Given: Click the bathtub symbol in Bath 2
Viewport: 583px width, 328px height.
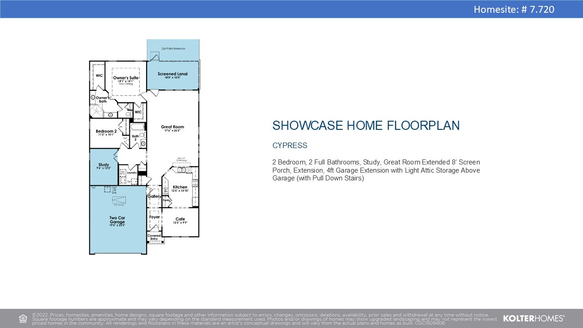Looking at the screenshot, I should [x=137, y=127].
